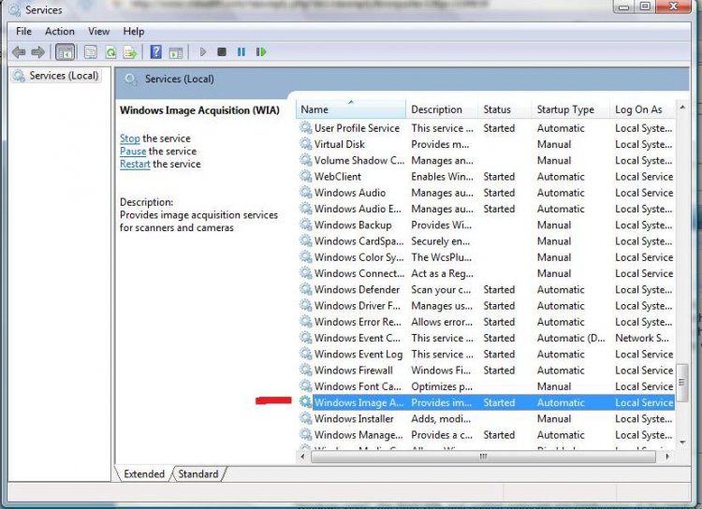Click the horizontal scrollbar left arrow
The image size is (702, 509).
(303, 457)
